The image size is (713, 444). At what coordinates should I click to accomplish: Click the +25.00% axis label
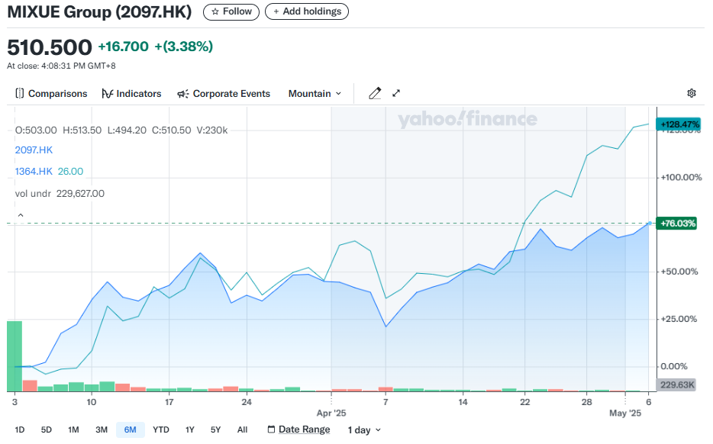coord(679,319)
